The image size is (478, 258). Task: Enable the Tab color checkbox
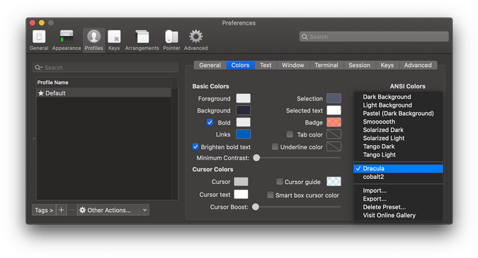pyautogui.click(x=290, y=134)
